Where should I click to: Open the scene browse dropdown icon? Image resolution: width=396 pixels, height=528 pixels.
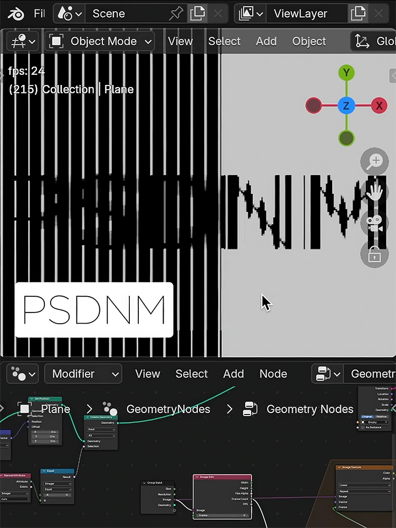pos(70,14)
